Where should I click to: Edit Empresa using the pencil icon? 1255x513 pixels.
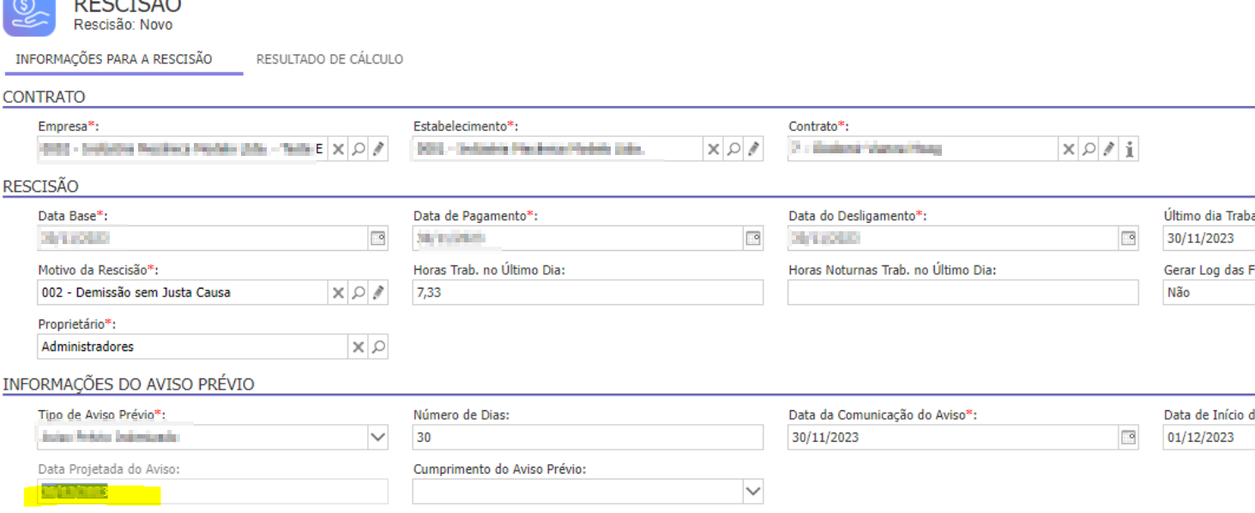tap(378, 150)
